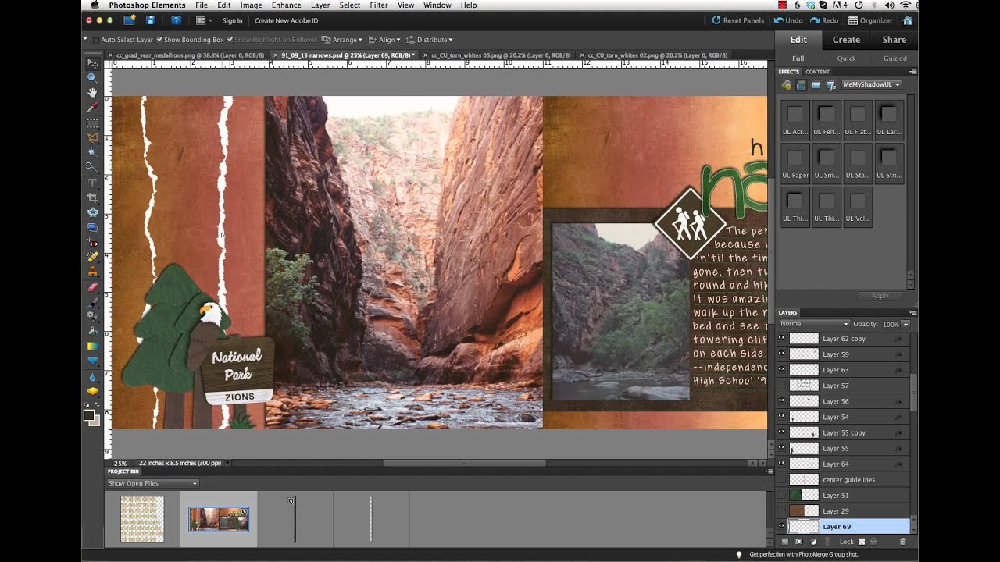Select the Sponge tool
The width and height of the screenshot is (1000, 562).
93,391
